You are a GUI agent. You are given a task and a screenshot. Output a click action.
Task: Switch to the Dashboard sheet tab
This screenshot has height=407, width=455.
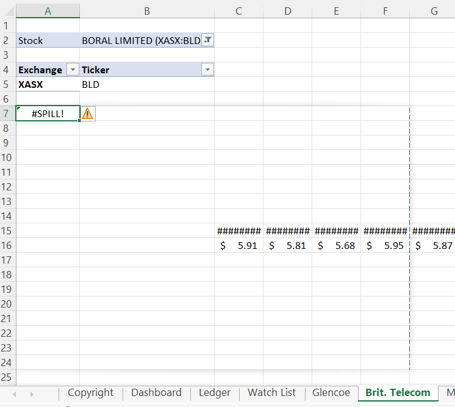coord(156,392)
